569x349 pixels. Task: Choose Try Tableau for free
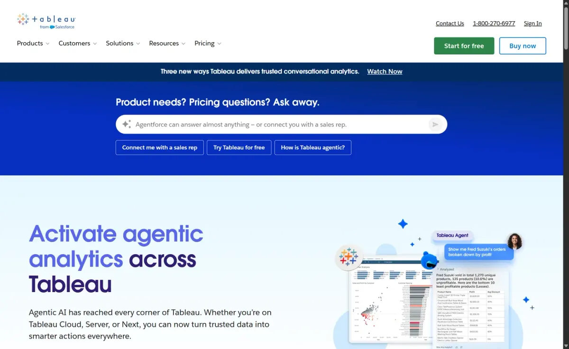pyautogui.click(x=239, y=147)
